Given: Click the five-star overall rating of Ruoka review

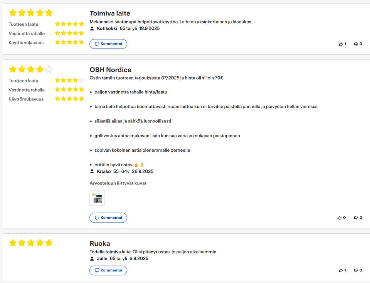Looking at the screenshot, I should 30,243.
